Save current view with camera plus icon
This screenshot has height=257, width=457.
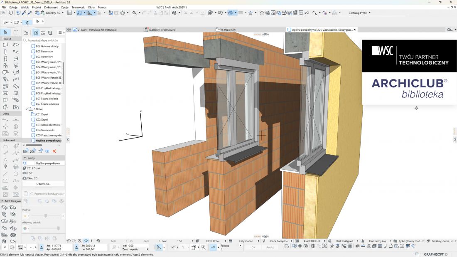point(26,151)
